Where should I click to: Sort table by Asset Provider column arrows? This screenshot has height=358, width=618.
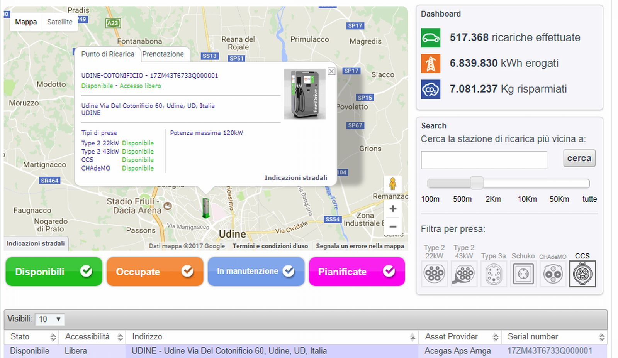(496, 337)
